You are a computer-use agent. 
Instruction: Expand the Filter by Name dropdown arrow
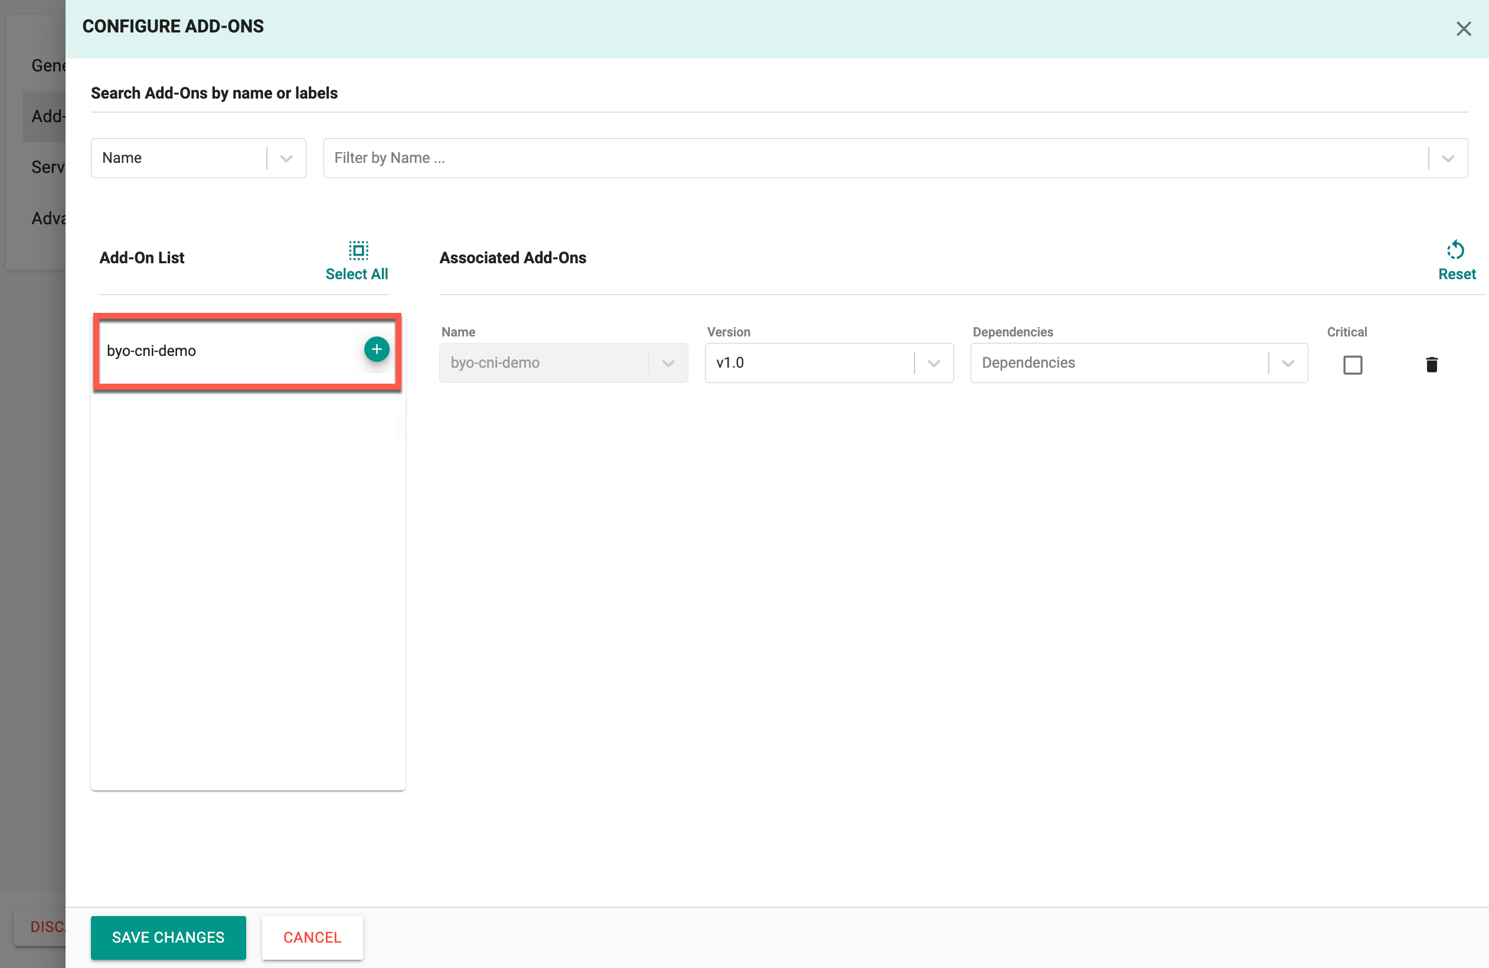pos(1448,158)
